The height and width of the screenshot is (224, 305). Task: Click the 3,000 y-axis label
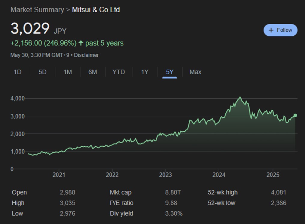click(17, 116)
